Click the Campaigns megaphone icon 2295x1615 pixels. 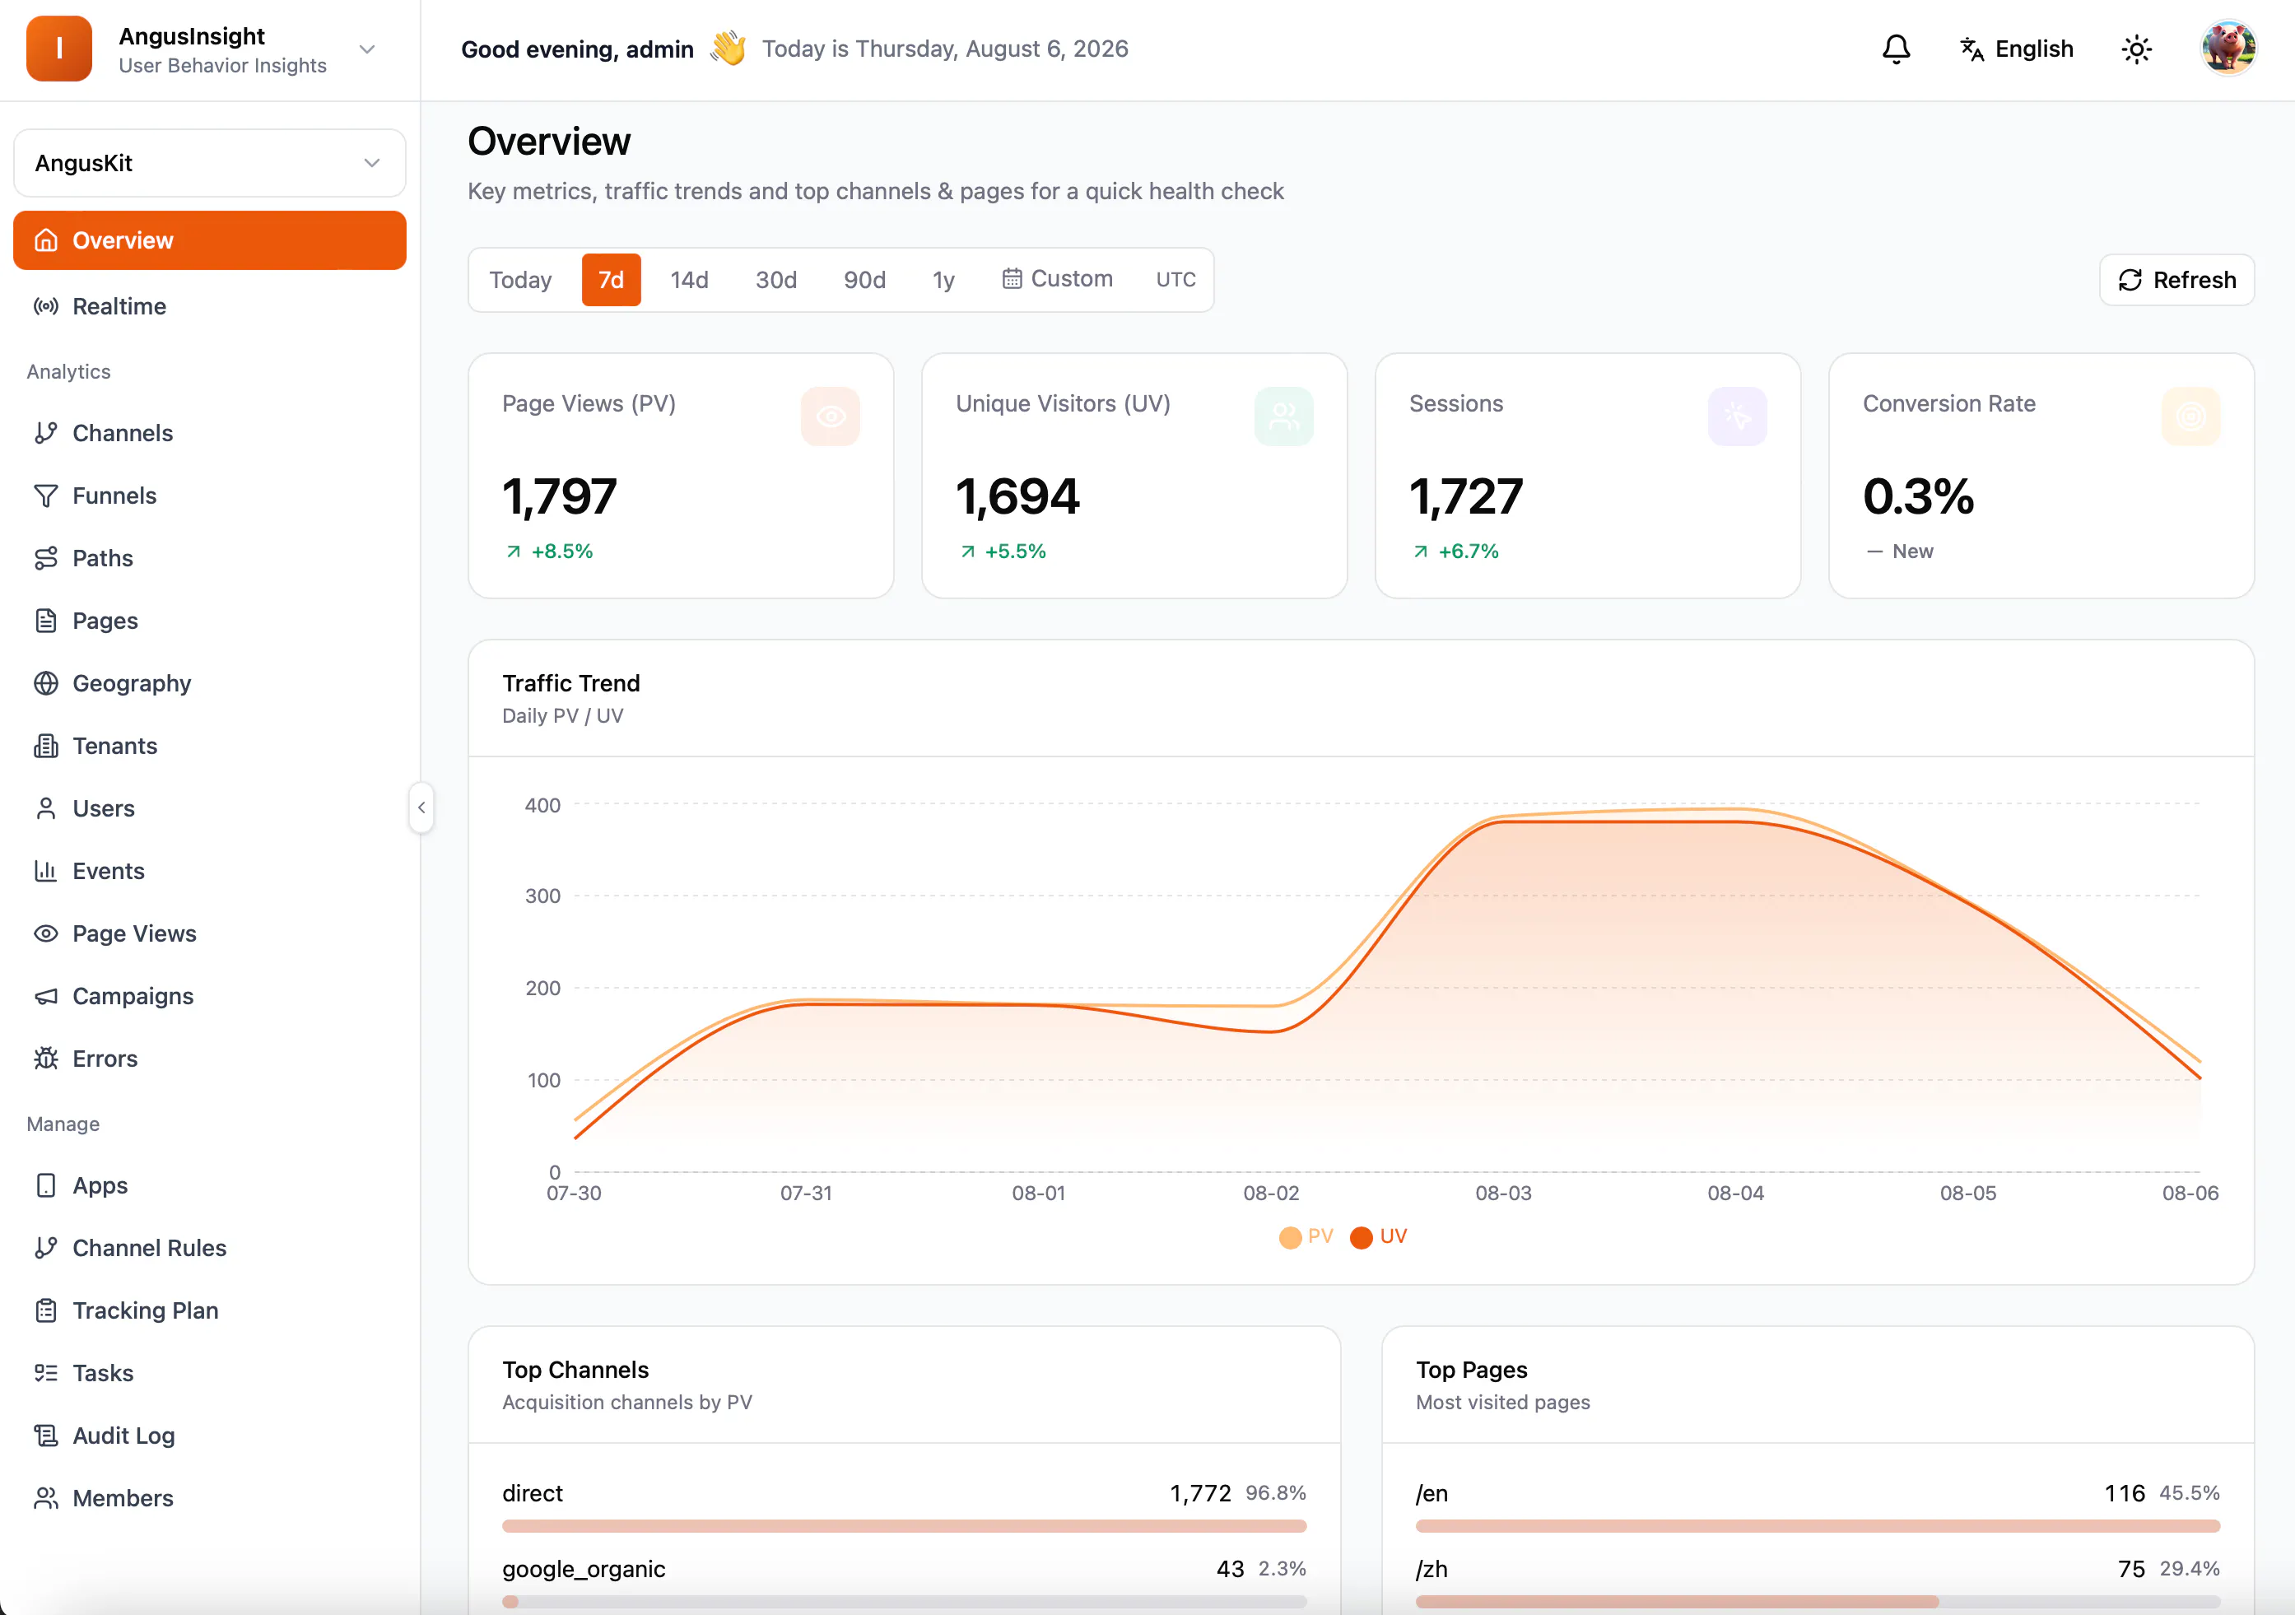[x=46, y=996]
